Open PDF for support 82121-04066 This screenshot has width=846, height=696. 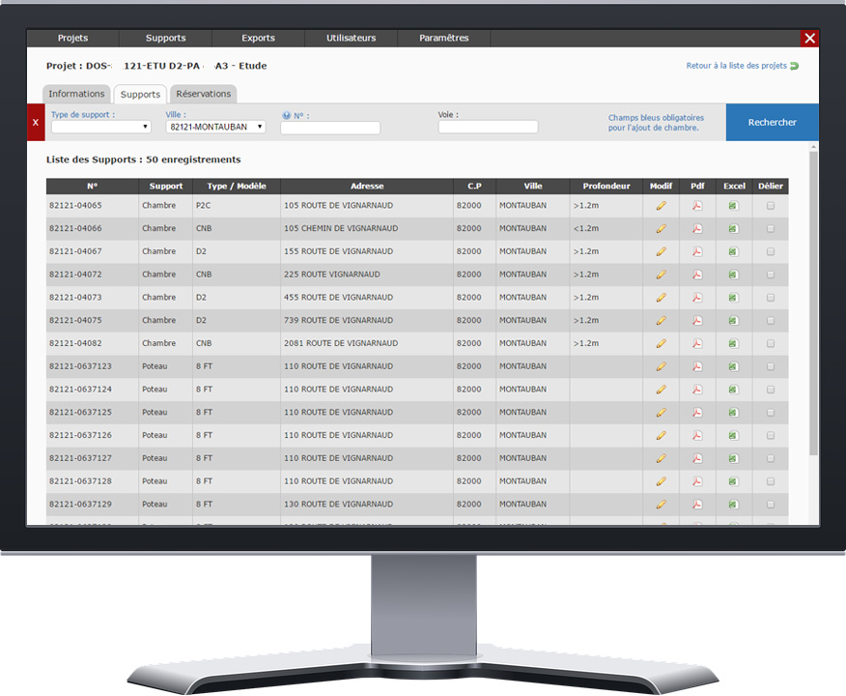click(x=697, y=229)
